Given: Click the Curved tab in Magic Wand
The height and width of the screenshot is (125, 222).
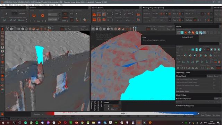Looking at the screenshot, I should pyautogui.click(x=216, y=76).
